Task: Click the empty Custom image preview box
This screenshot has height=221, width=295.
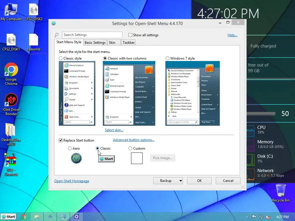Action: coord(137,158)
